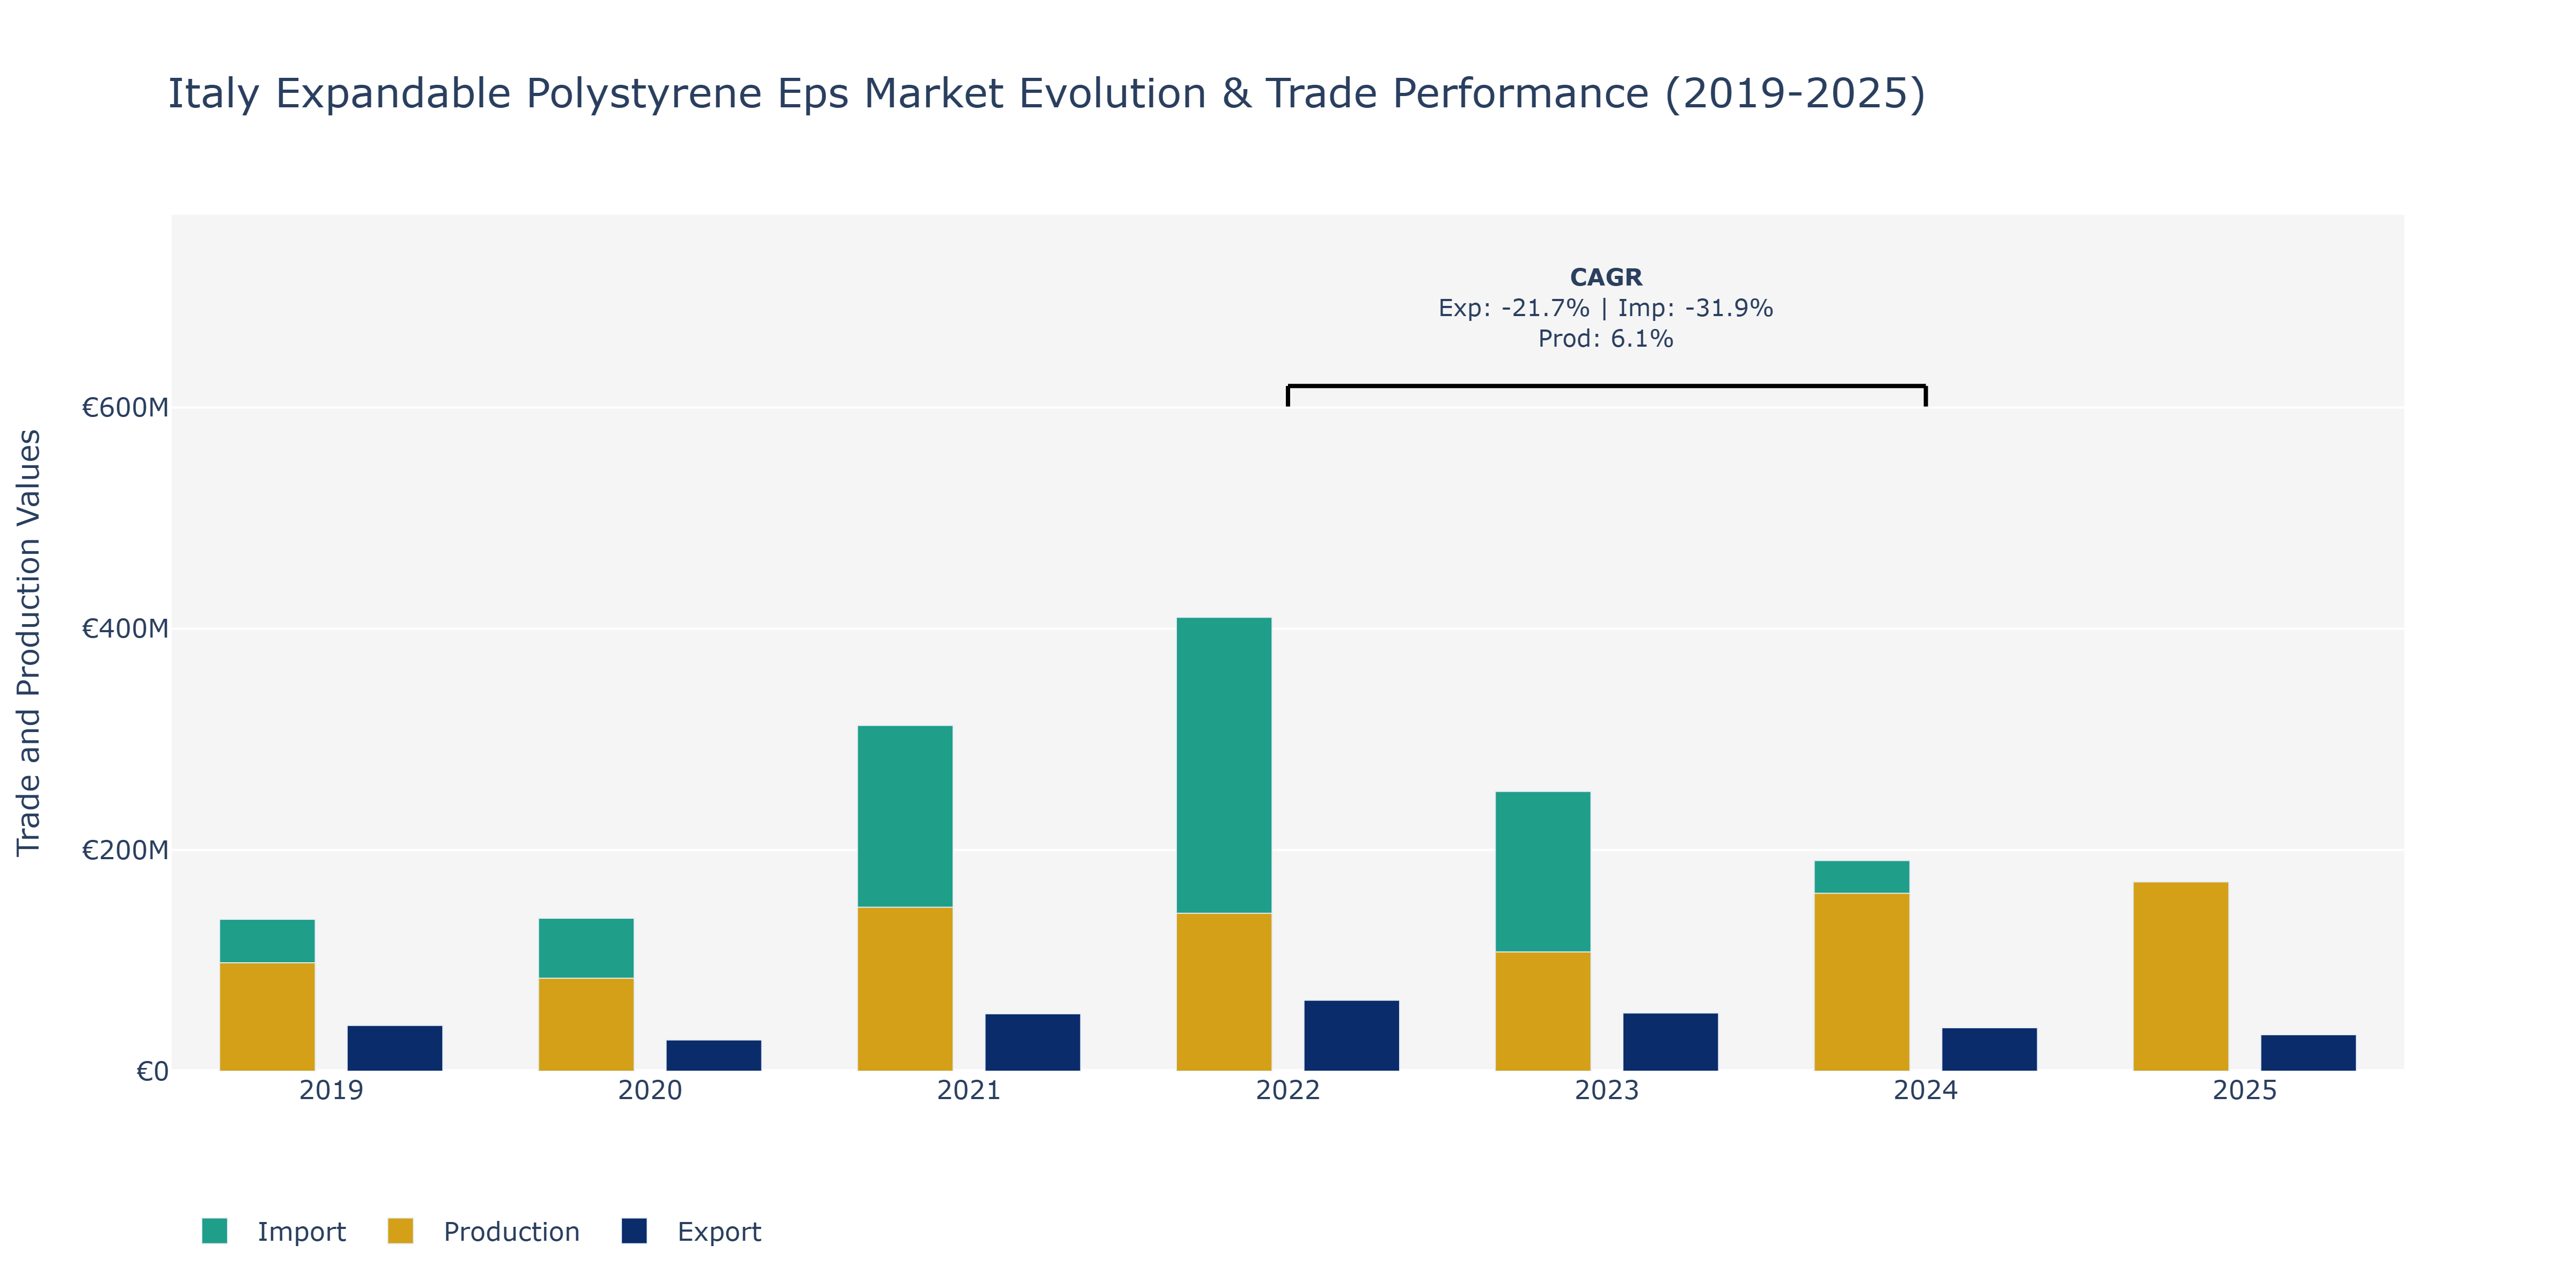
Task: Click the 2024 Import bar segment
Action: pos(1862,877)
